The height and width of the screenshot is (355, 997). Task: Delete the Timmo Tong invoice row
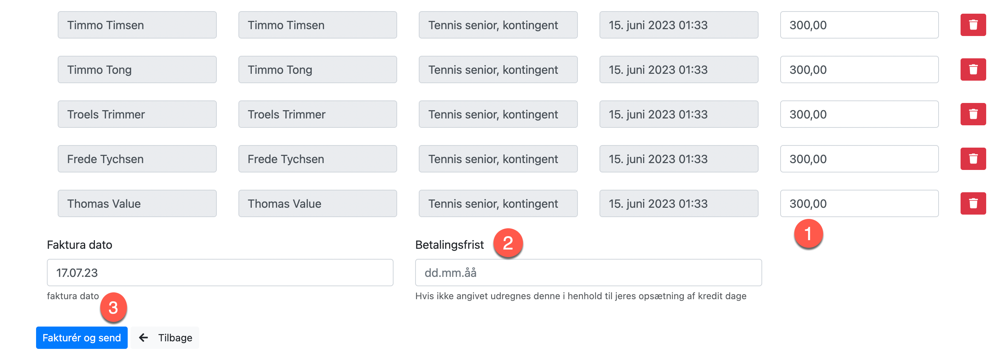tap(972, 69)
